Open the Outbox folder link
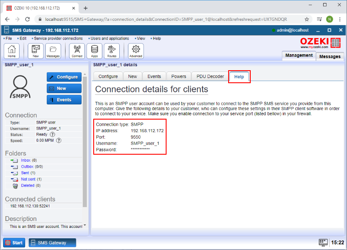347x250 pixels. point(27,166)
